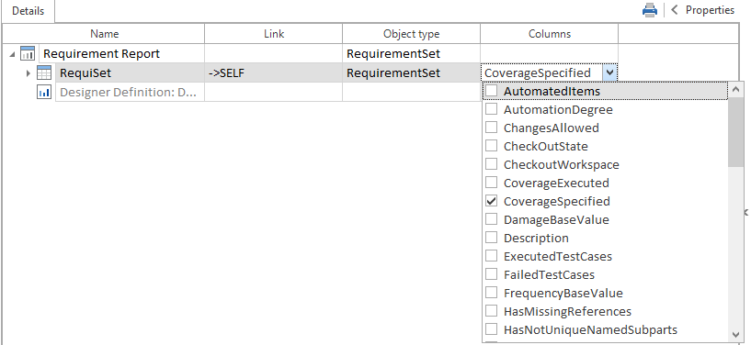Click the RequiSet grid icon
The height and width of the screenshot is (345, 751).
pyautogui.click(x=44, y=73)
